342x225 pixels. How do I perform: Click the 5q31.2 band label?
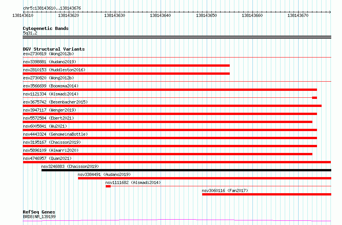[30, 33]
